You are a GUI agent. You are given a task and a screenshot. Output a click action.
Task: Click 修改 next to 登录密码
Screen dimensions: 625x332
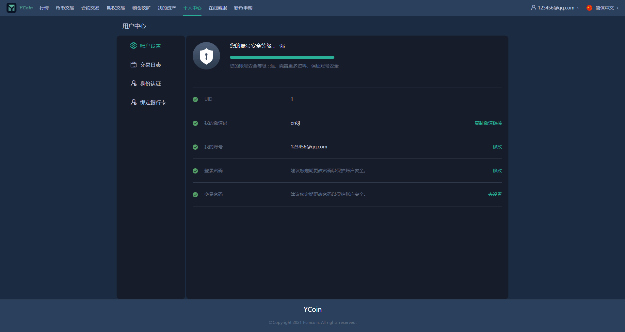point(497,171)
